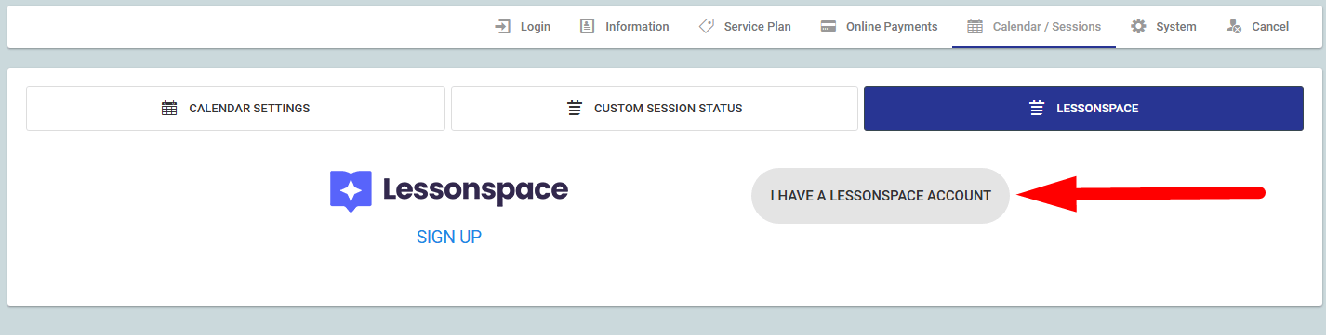Click the Lessonspace button list icon
The image size is (1326, 335).
(x=1037, y=109)
